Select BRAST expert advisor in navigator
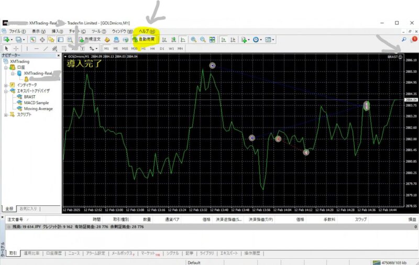419x265 pixels. pos(29,97)
